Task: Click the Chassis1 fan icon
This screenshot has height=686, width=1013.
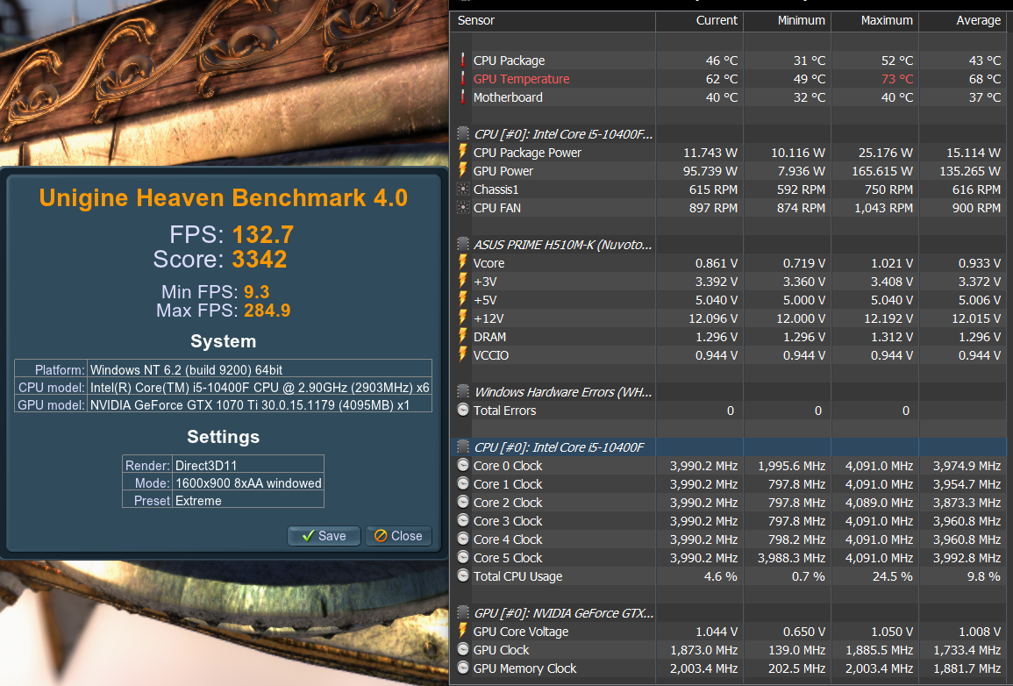Action: pos(462,189)
